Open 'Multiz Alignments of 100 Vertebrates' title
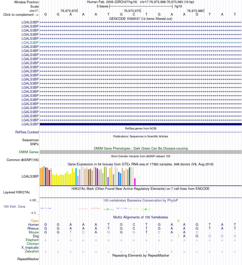The width and height of the screenshot is (242, 265). tap(141, 217)
